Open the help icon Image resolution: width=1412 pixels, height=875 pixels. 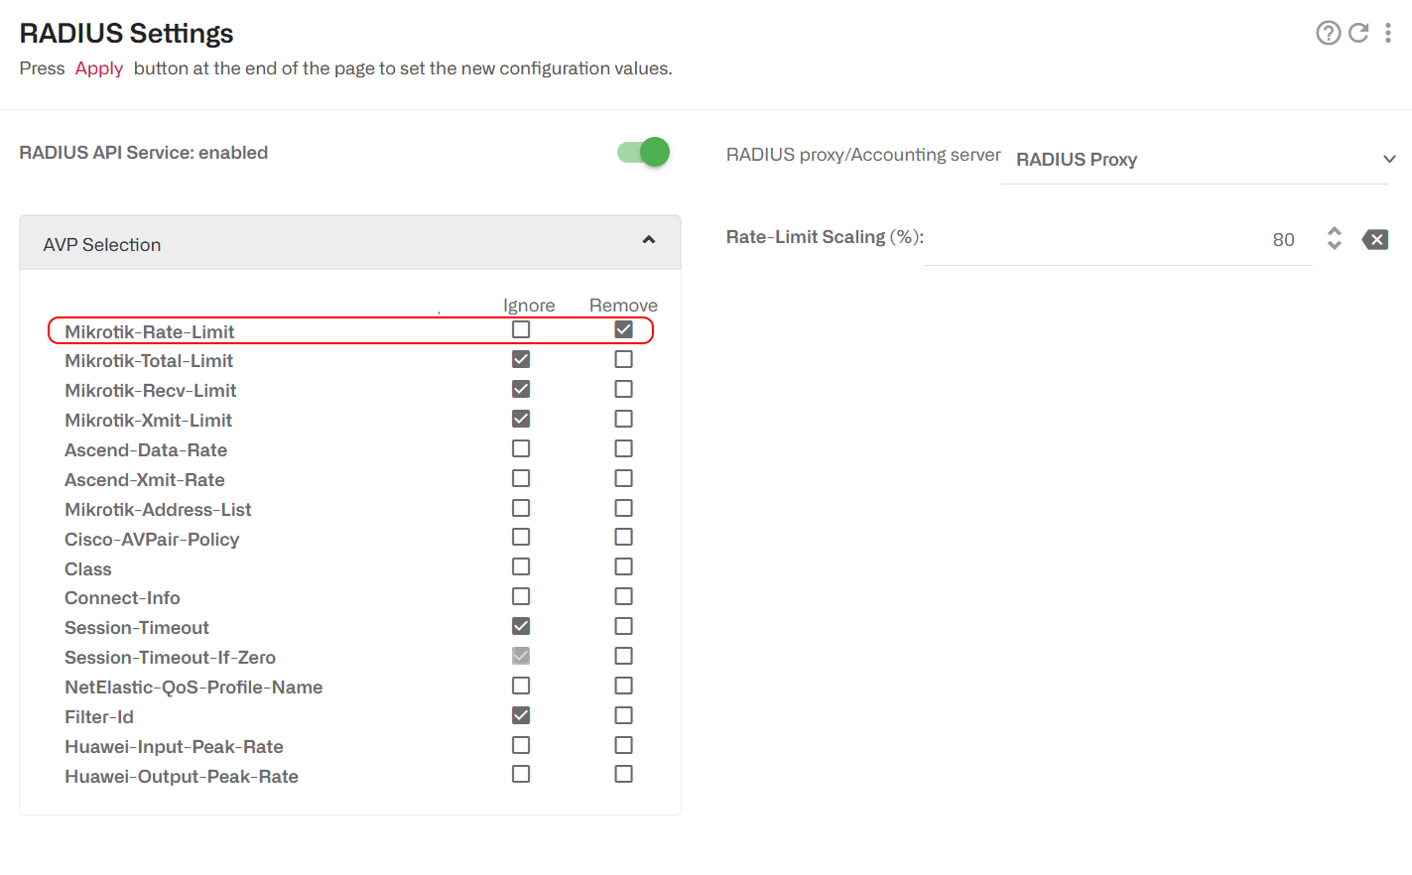pos(1329,33)
